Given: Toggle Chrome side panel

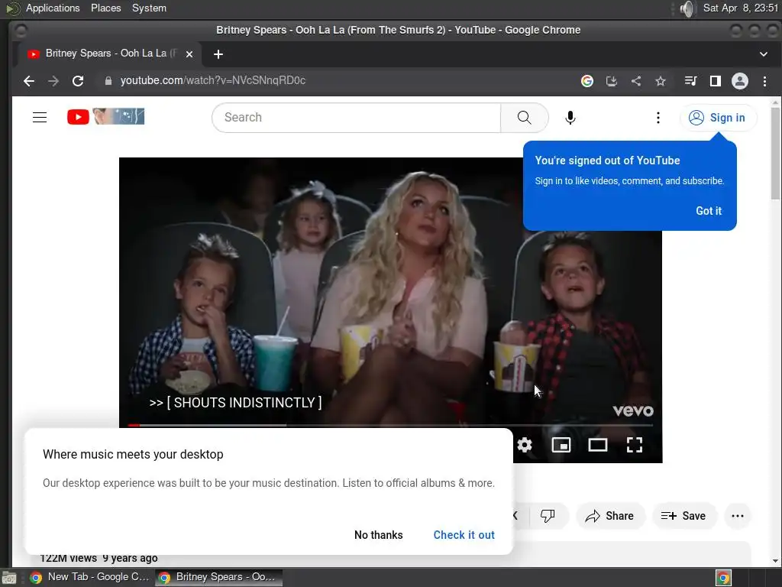Looking at the screenshot, I should (715, 81).
